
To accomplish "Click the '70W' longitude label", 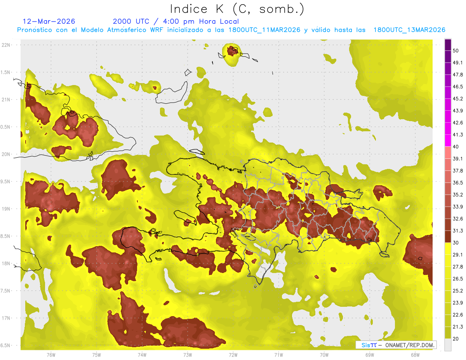I will (324, 355).
